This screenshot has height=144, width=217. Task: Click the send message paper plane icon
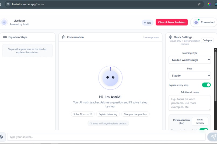pyautogui.click(x=213, y=137)
